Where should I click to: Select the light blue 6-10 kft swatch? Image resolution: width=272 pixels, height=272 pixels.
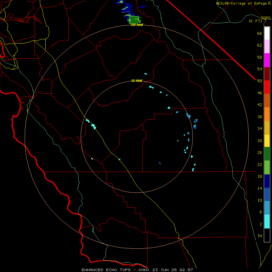point(267,208)
